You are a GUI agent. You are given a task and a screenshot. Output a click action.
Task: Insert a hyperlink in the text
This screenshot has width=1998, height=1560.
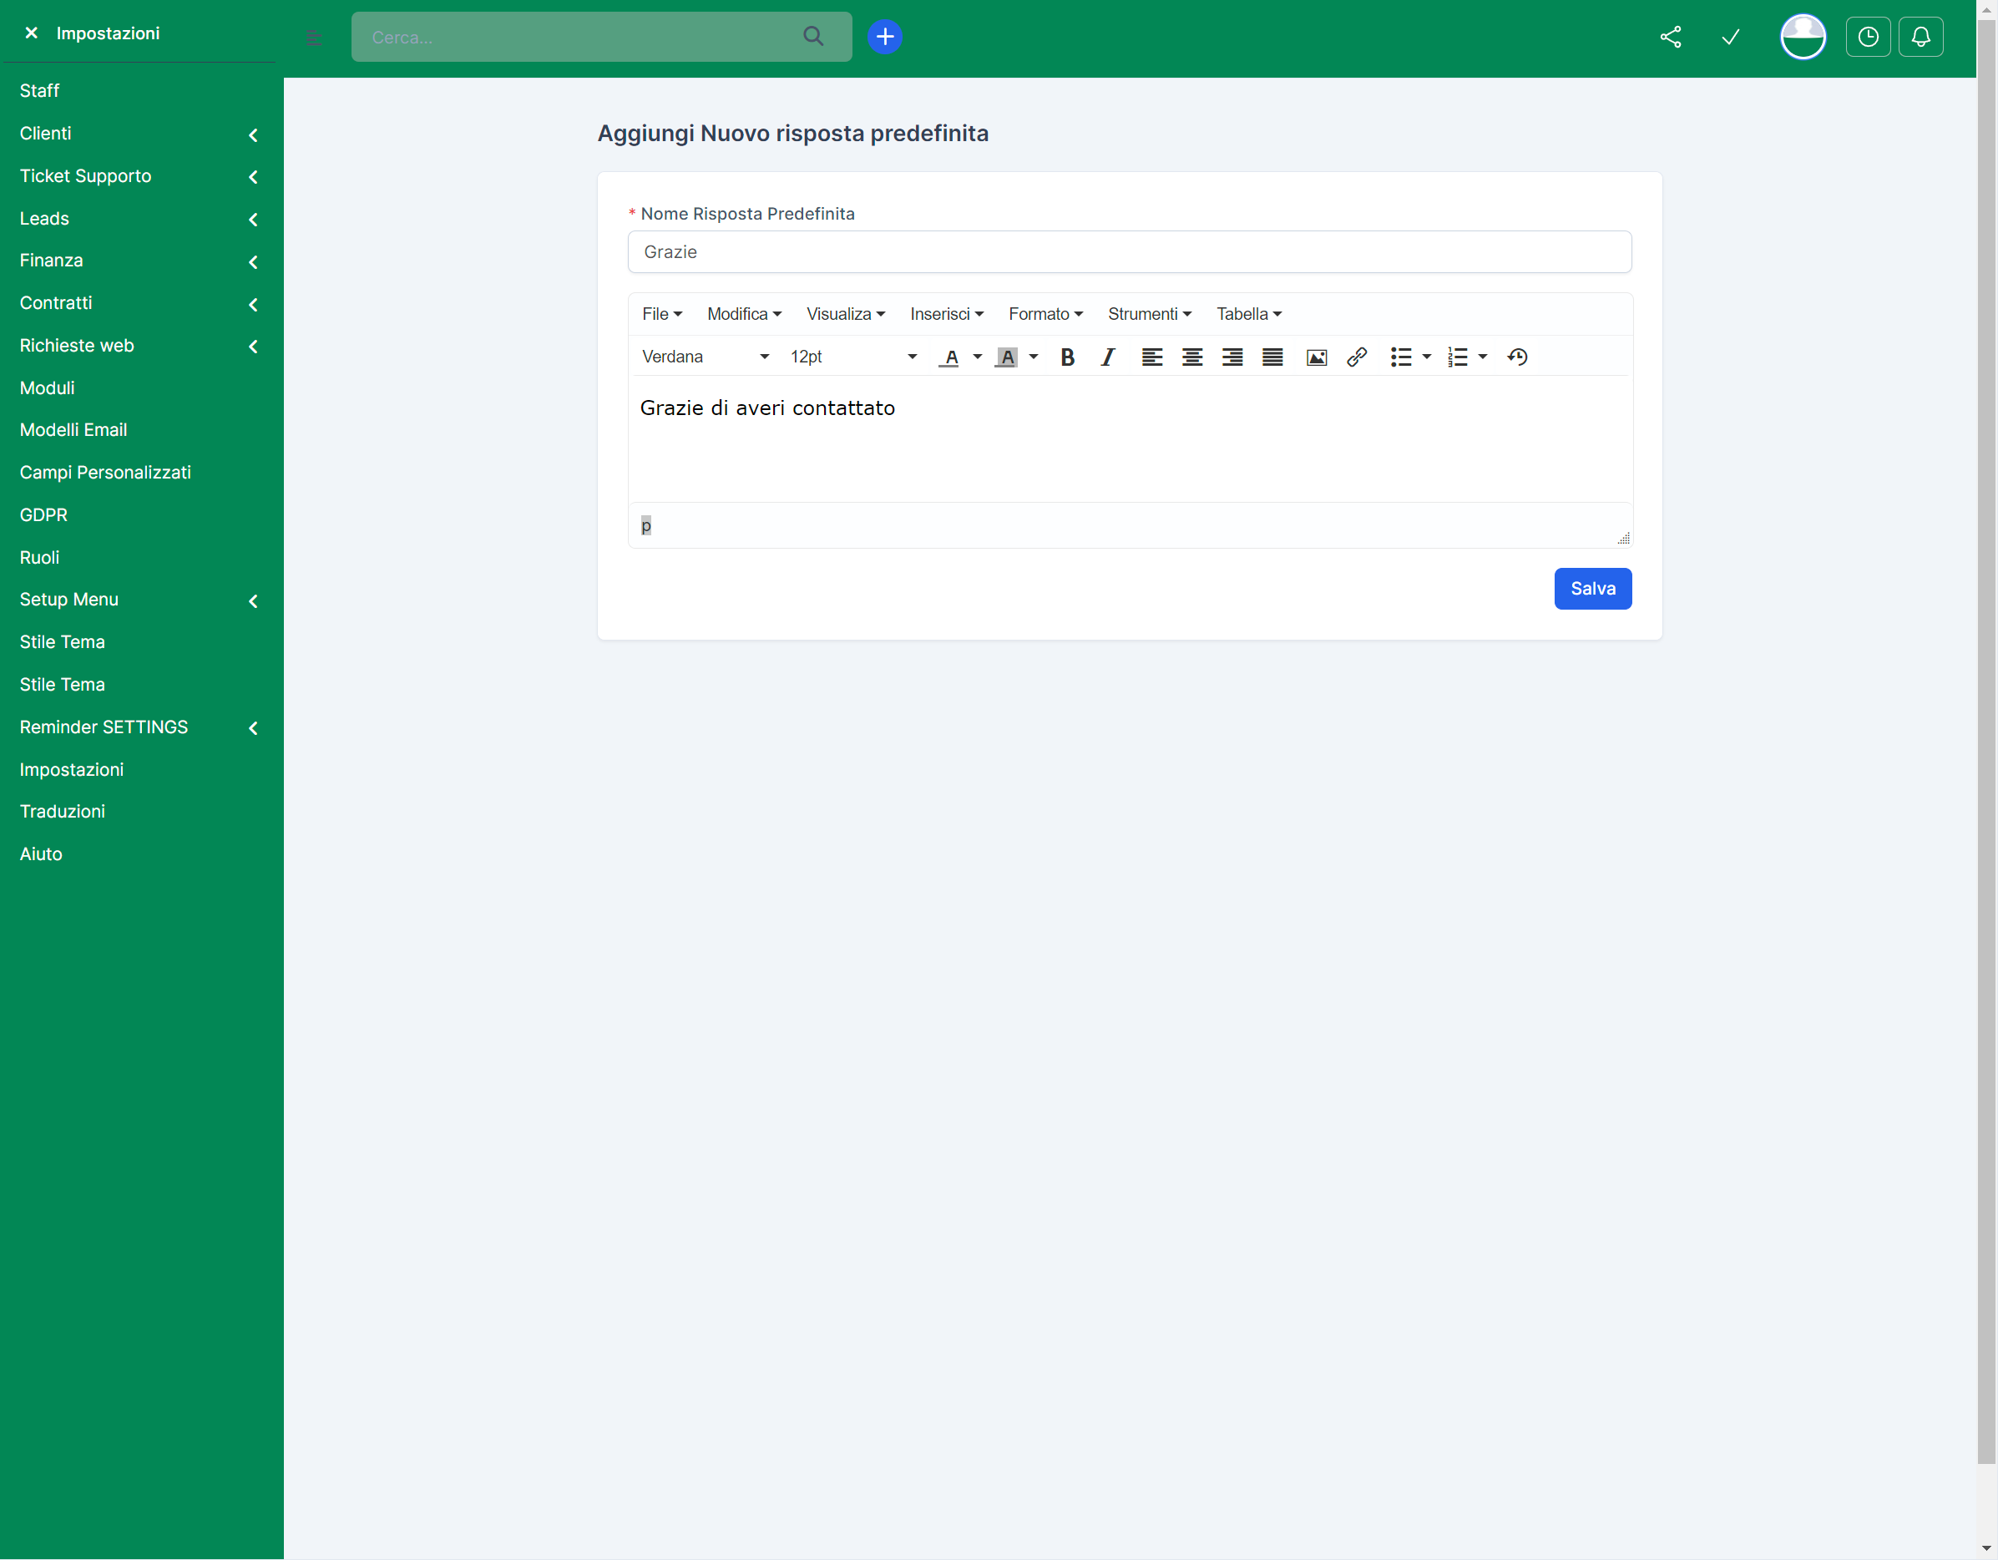1356,357
